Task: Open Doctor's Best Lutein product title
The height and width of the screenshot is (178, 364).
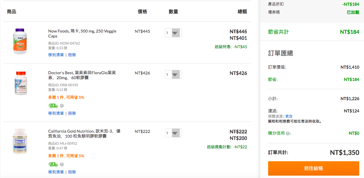Action: click(x=82, y=75)
